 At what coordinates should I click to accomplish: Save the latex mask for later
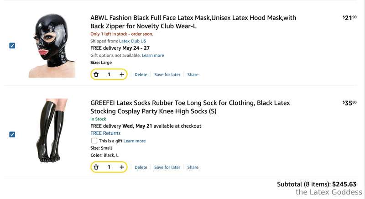point(167,75)
